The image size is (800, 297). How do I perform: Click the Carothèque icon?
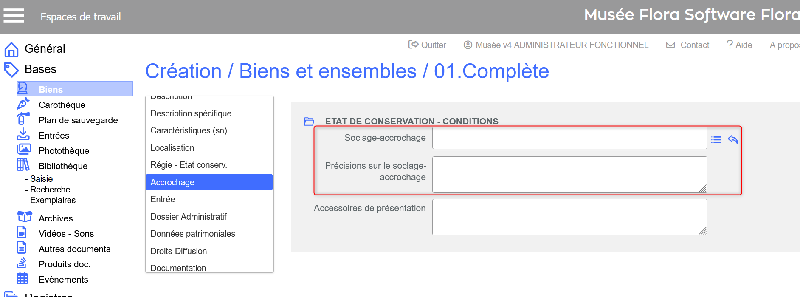click(23, 103)
